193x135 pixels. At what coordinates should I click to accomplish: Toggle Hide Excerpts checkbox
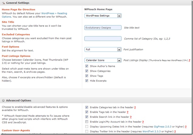point(87,81)
